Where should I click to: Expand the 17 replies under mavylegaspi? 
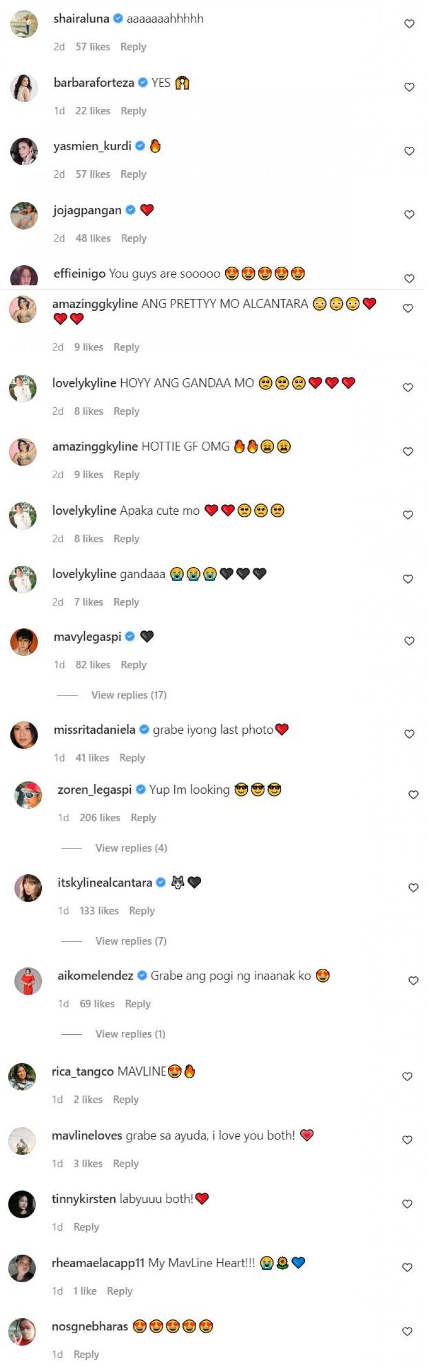tap(129, 695)
